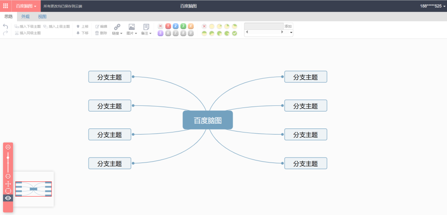Open the apps grid menu icon
Viewport: 447px width, 215px height.
5,6
